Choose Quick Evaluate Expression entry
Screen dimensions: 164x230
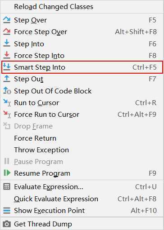tap(82, 199)
